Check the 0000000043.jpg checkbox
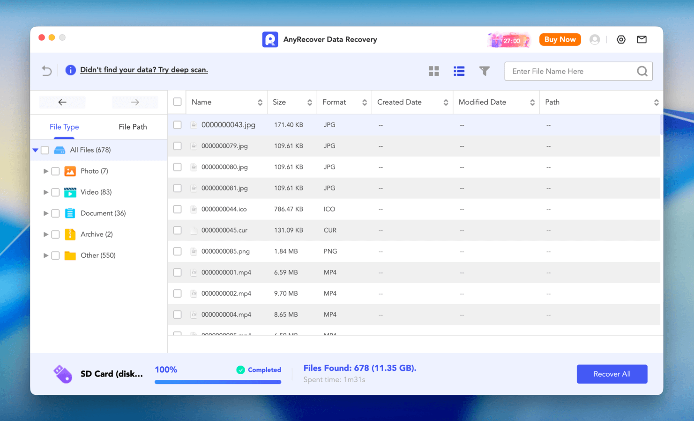The image size is (694, 421). coord(177,125)
